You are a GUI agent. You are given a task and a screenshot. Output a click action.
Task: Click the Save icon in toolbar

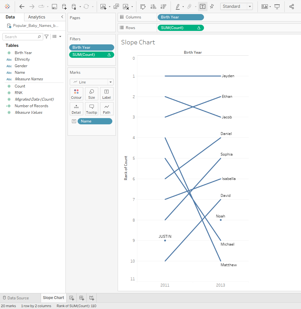click(54, 7)
